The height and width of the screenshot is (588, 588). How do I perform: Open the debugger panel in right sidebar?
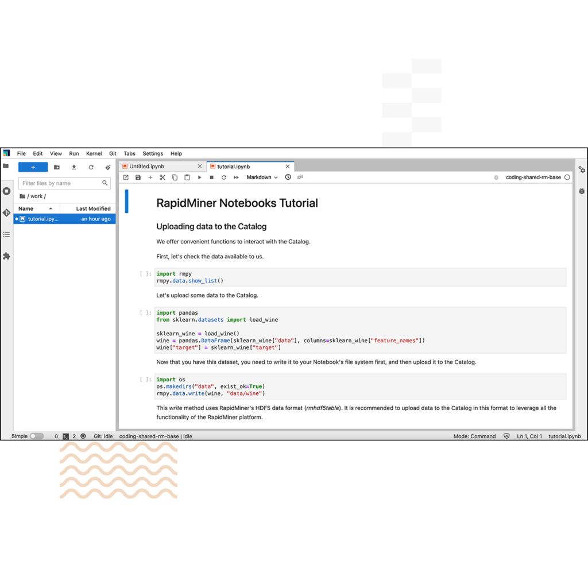(x=582, y=191)
